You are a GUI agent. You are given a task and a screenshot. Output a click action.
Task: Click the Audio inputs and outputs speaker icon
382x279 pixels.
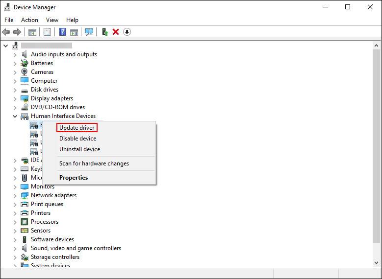point(24,54)
